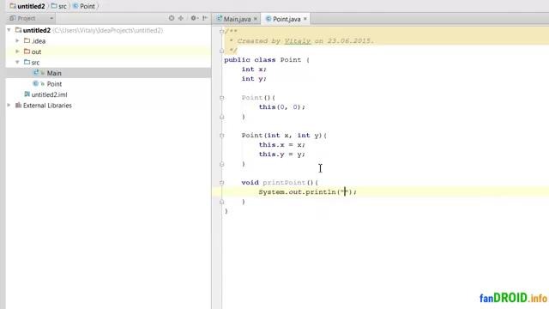Screen dimensions: 549x309
Task: Click the 'int x;' field declaration
Action: point(254,70)
